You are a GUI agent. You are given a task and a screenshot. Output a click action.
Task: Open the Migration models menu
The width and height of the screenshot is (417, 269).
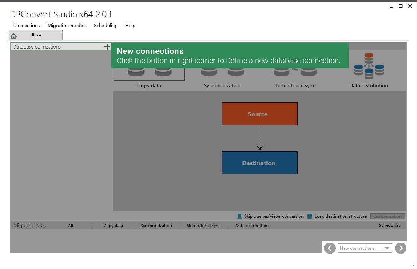[x=67, y=26]
